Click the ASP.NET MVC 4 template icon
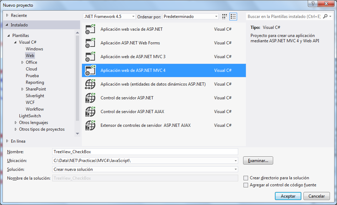The height and width of the screenshot is (205, 337). pos(90,70)
